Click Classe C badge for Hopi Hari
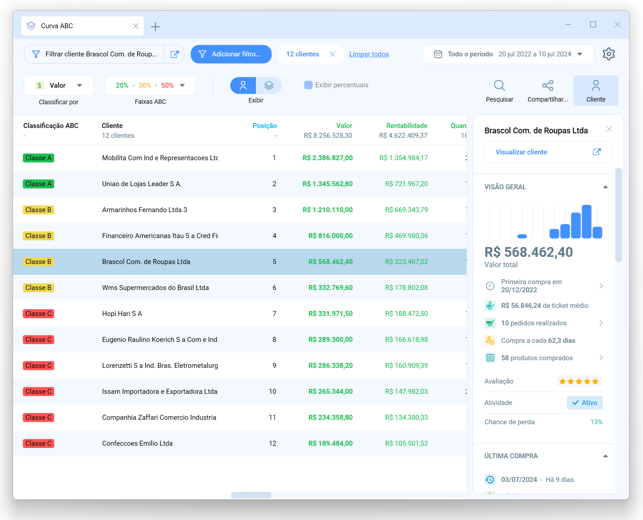643x520 pixels. point(39,314)
